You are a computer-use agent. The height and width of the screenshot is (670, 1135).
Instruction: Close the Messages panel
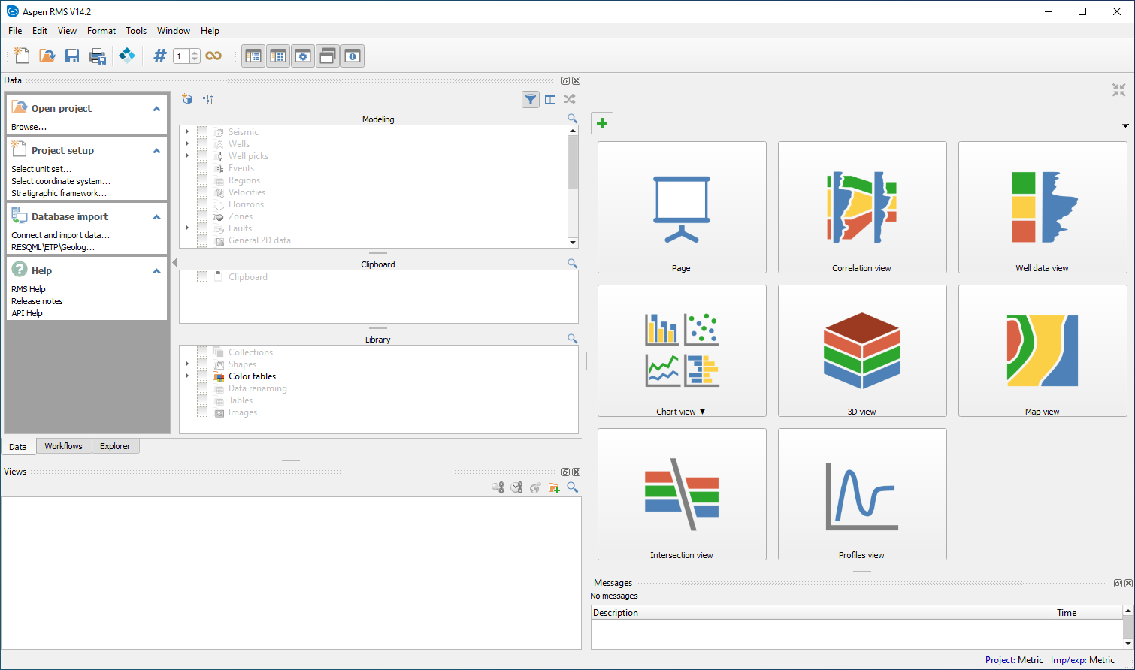[1128, 583]
